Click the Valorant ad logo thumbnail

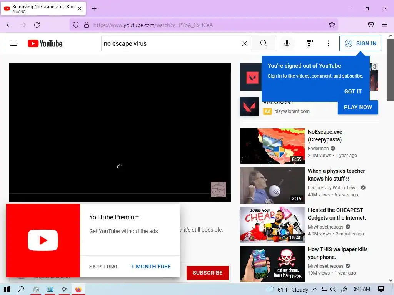[249, 106]
